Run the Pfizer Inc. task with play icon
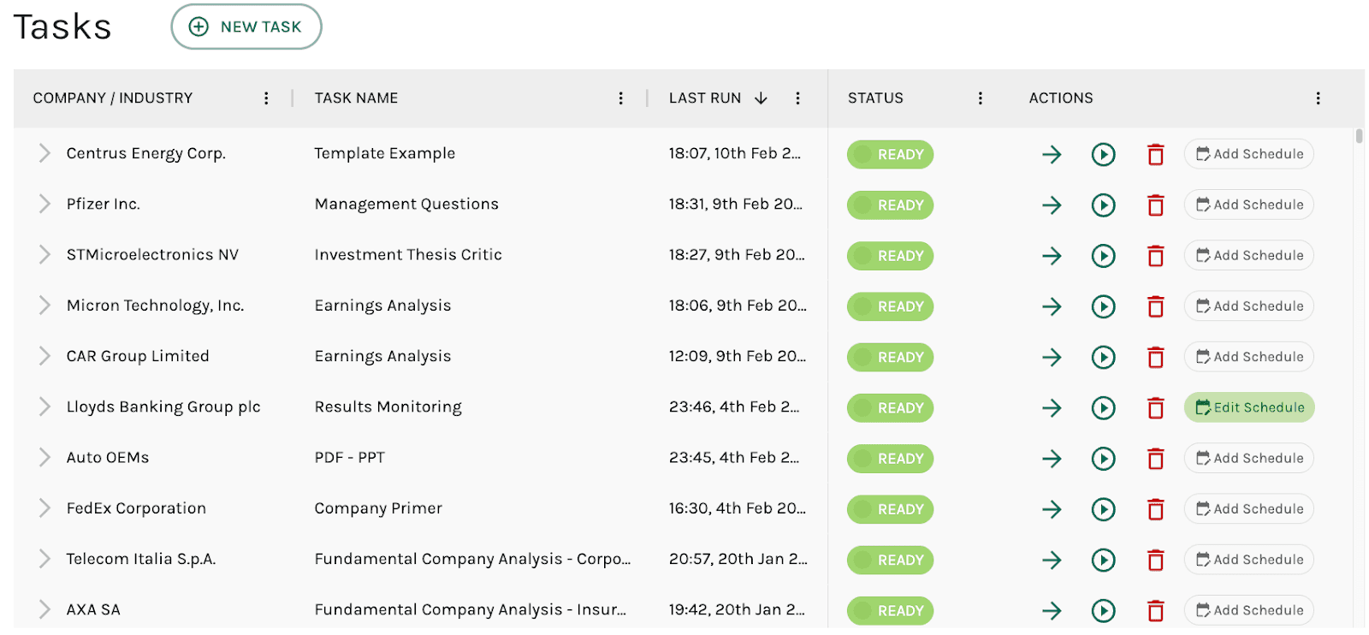Viewport: 1369px width, 635px height. pos(1103,205)
